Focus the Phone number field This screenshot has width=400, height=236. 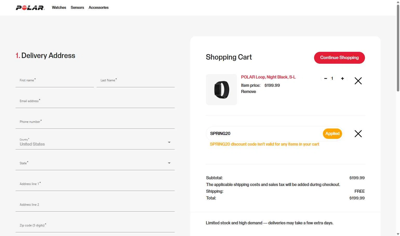95,122
